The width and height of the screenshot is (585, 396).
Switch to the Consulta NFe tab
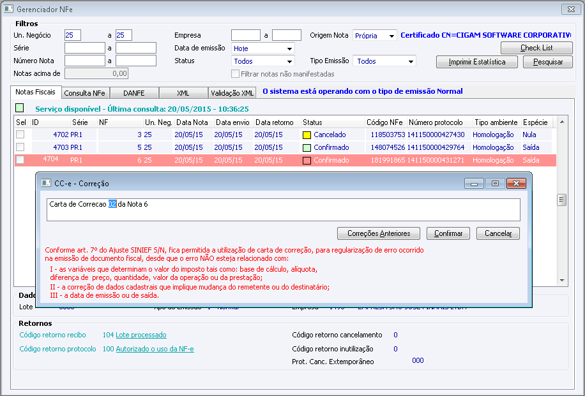point(85,93)
